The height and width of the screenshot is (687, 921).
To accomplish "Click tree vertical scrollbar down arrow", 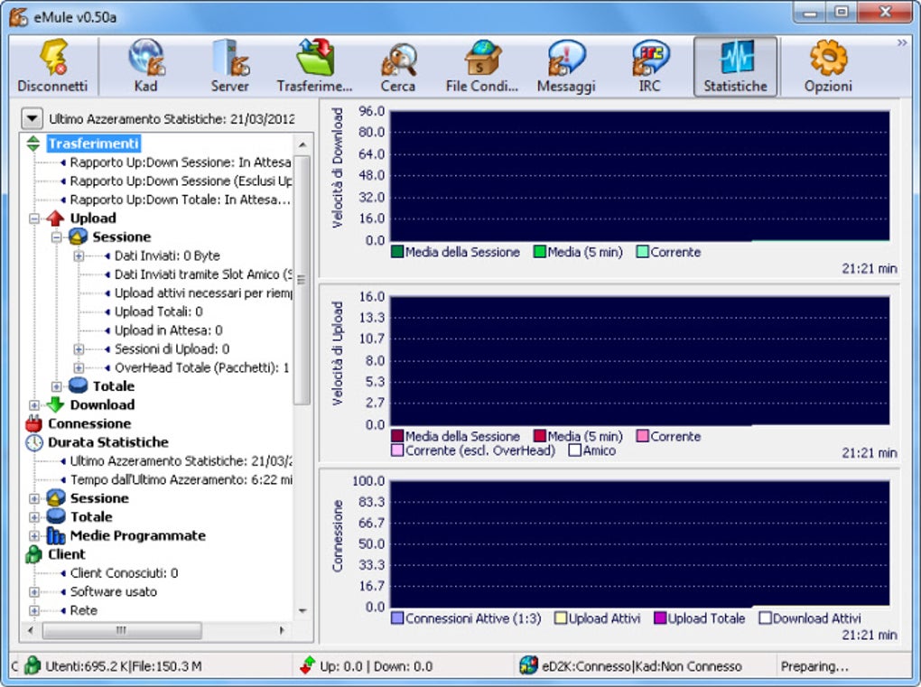I will point(302,611).
